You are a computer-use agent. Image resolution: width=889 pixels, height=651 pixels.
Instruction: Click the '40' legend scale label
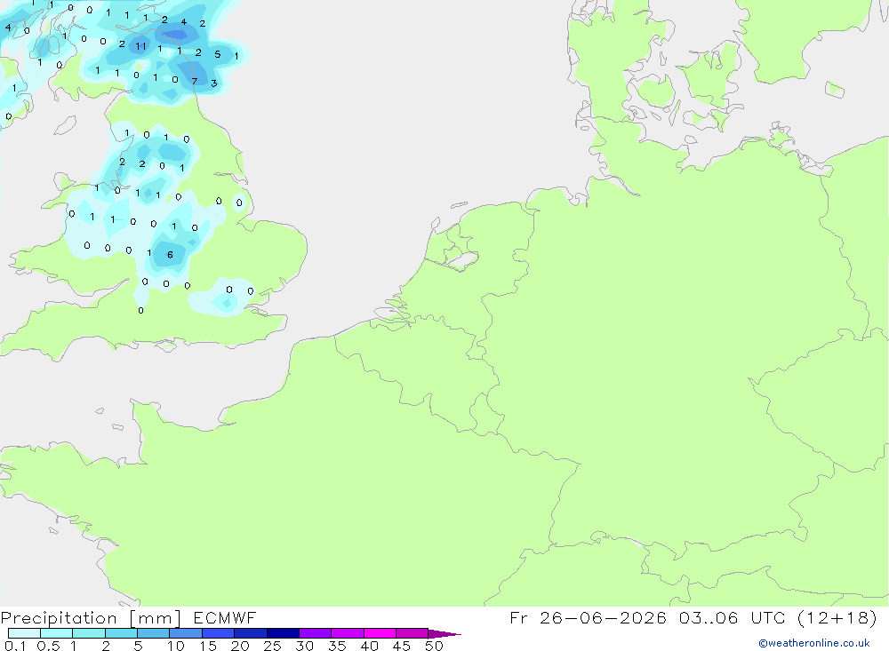coord(370,646)
